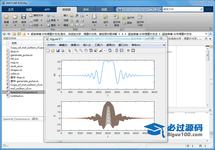Screen dimensions: 215x150
Task: Switch to the Plots tab
Action: [x=29, y=10]
